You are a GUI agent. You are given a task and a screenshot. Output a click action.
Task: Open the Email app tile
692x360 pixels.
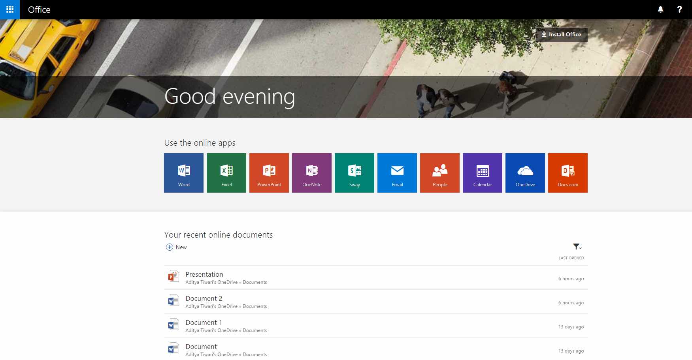[x=397, y=172]
